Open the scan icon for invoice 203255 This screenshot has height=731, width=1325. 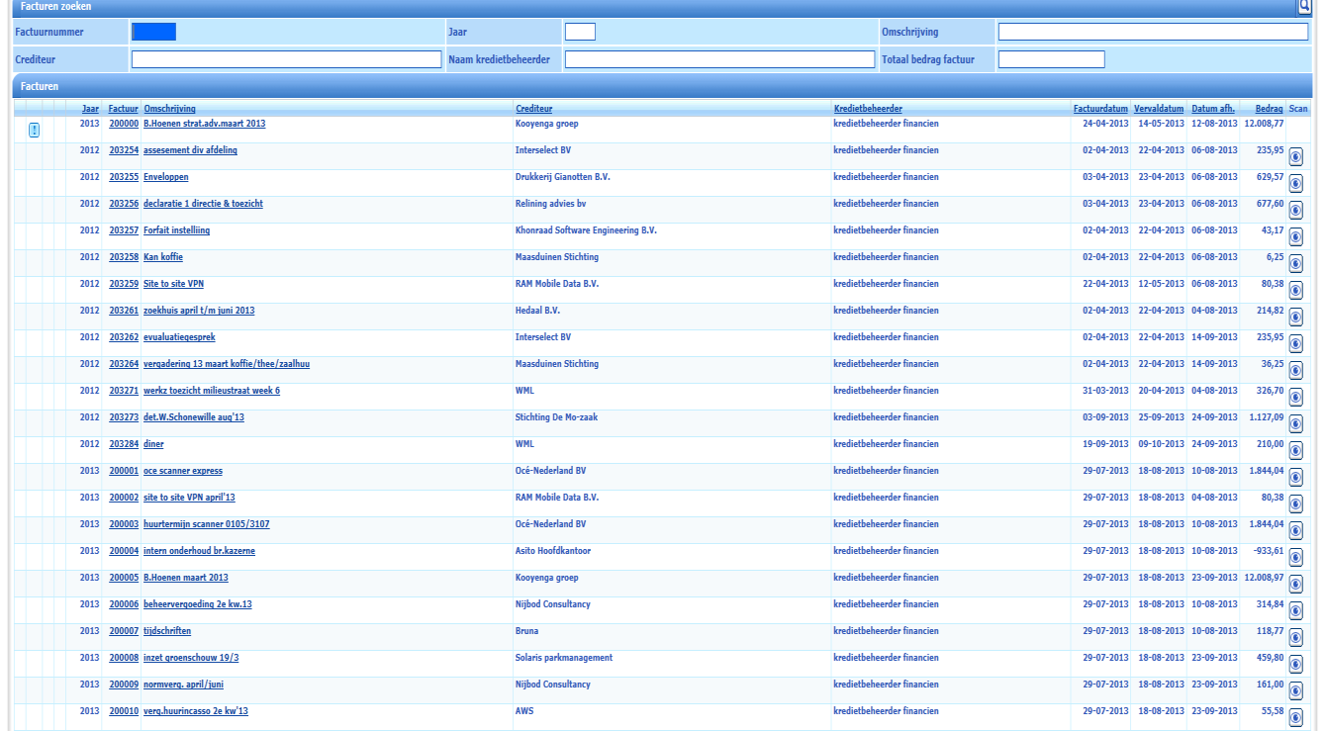[x=1295, y=183]
